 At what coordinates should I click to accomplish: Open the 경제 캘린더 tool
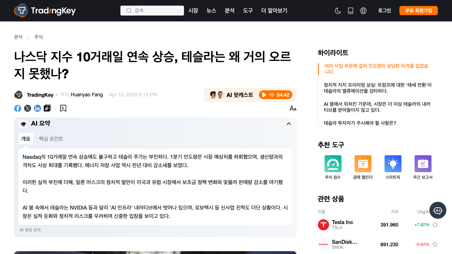tap(363, 168)
